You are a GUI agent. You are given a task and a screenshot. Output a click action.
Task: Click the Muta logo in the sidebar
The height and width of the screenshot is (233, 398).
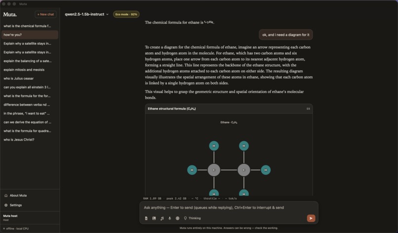click(10, 14)
